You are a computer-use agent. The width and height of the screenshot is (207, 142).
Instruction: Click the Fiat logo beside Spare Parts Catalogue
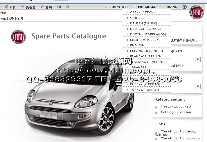pyautogui.click(x=18, y=37)
